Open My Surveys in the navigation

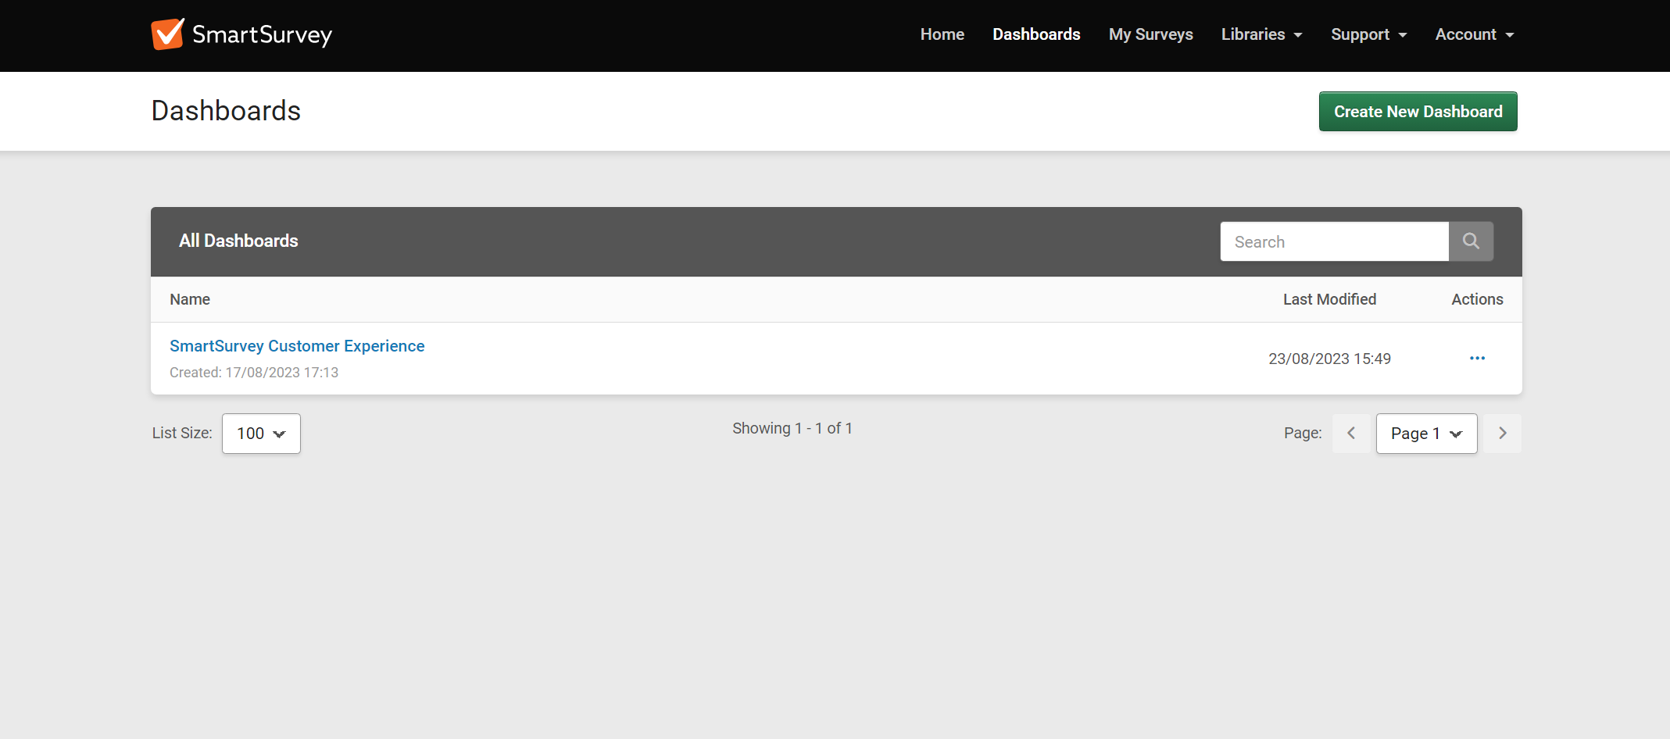[x=1150, y=34]
